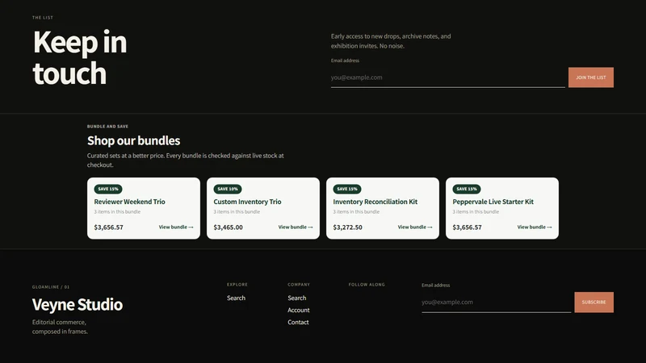Click Save 15% badge on Inventory Reconciliation Kit
646x363 pixels.
[347, 189]
